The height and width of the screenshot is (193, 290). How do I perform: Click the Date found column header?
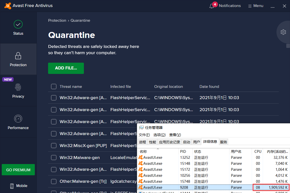pyautogui.click(x=209, y=86)
